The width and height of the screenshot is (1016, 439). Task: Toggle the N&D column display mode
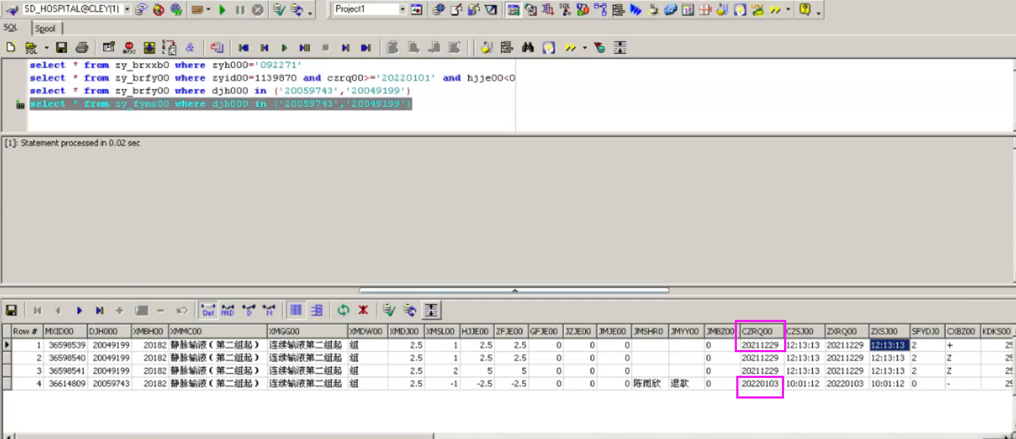[x=228, y=310]
